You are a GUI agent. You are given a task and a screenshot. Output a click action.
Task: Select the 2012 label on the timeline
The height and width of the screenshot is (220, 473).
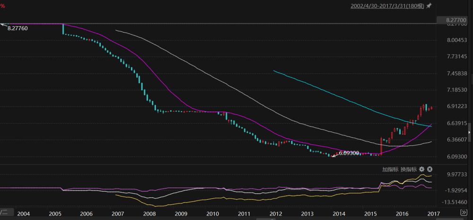[x=275, y=214]
